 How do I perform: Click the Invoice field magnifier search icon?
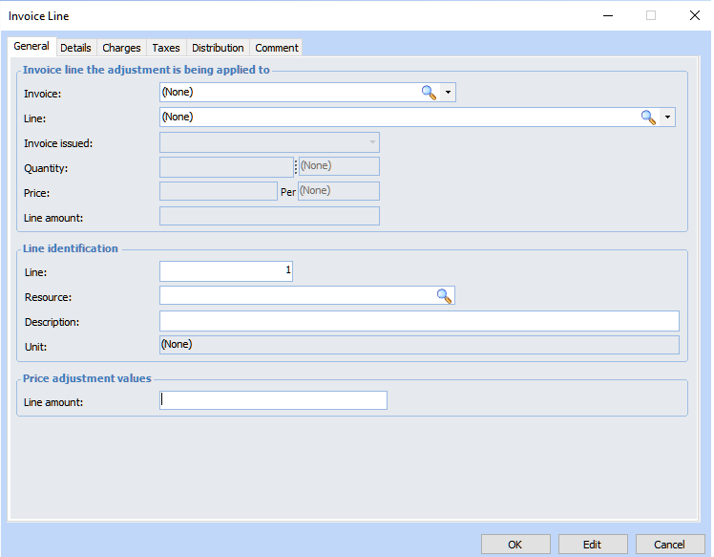[x=429, y=93]
